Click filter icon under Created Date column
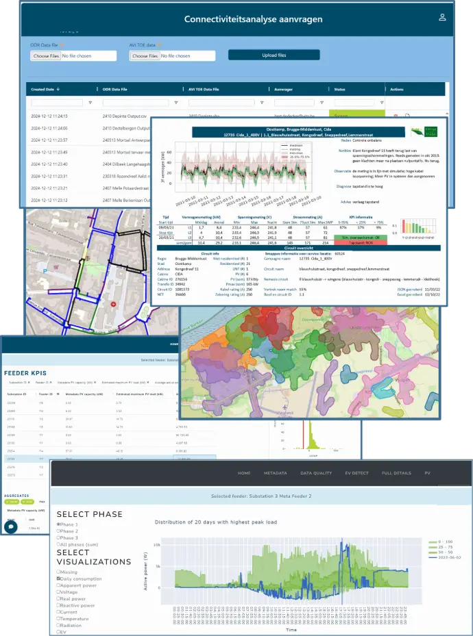Viewport: 473px width, 636px height. tap(89, 103)
